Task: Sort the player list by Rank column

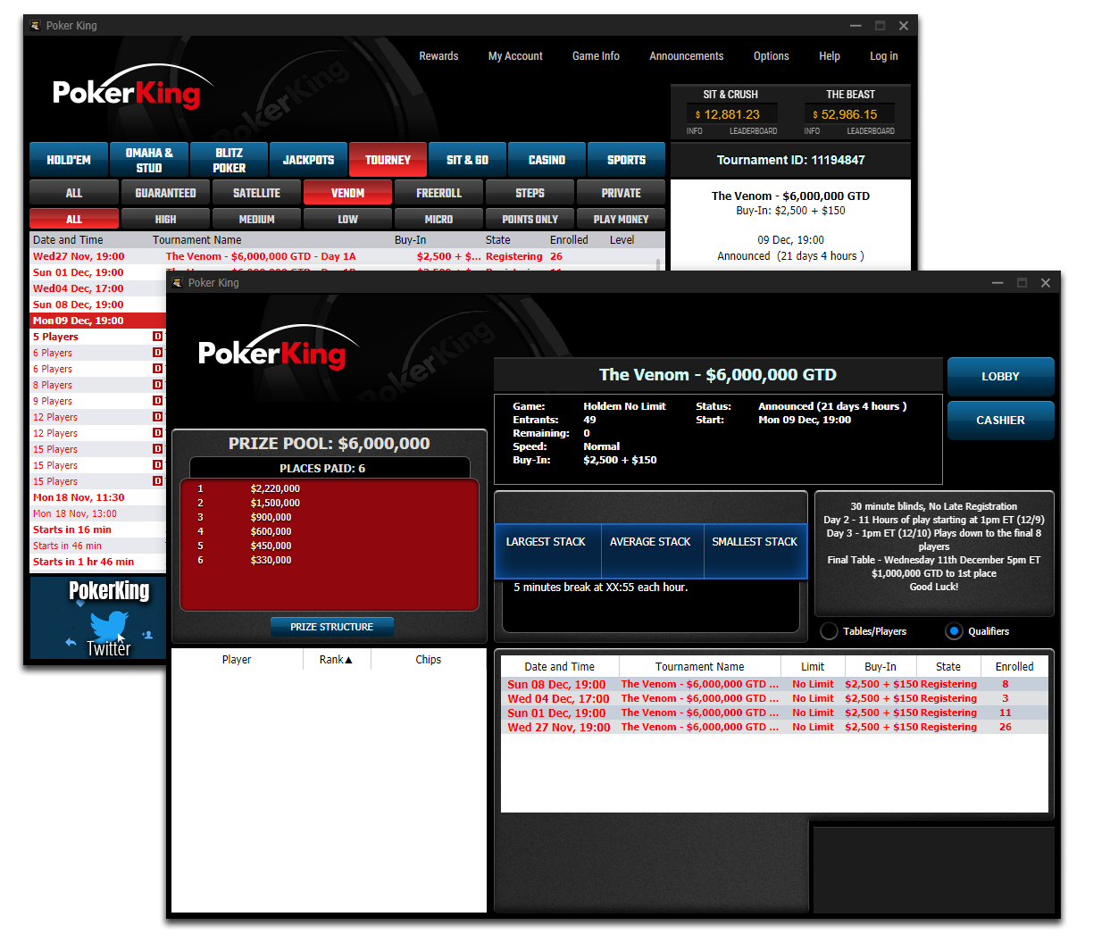Action: (x=336, y=660)
